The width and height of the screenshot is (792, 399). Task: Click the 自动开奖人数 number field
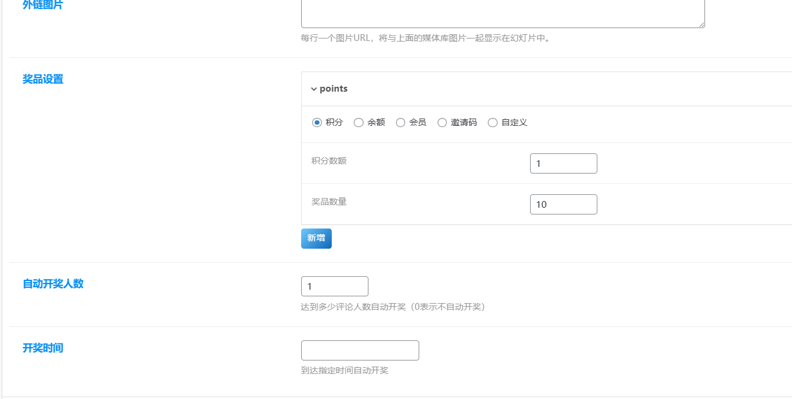(334, 286)
